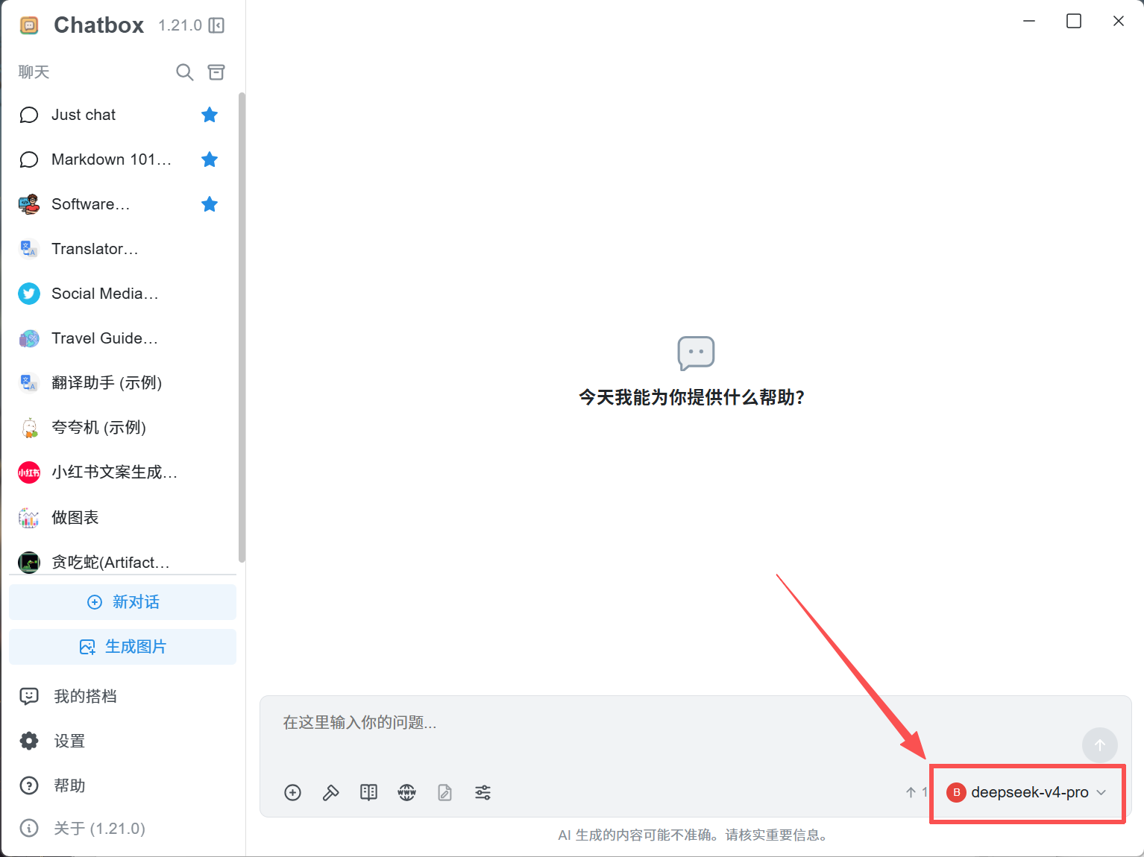This screenshot has height=857, width=1144.
Task: Click the 生成图片 button
Action: coord(122,647)
